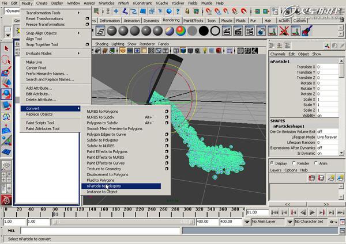Click the red X paint brush shelf icon
Viewport: 346px width, 244px height.
[284, 31]
